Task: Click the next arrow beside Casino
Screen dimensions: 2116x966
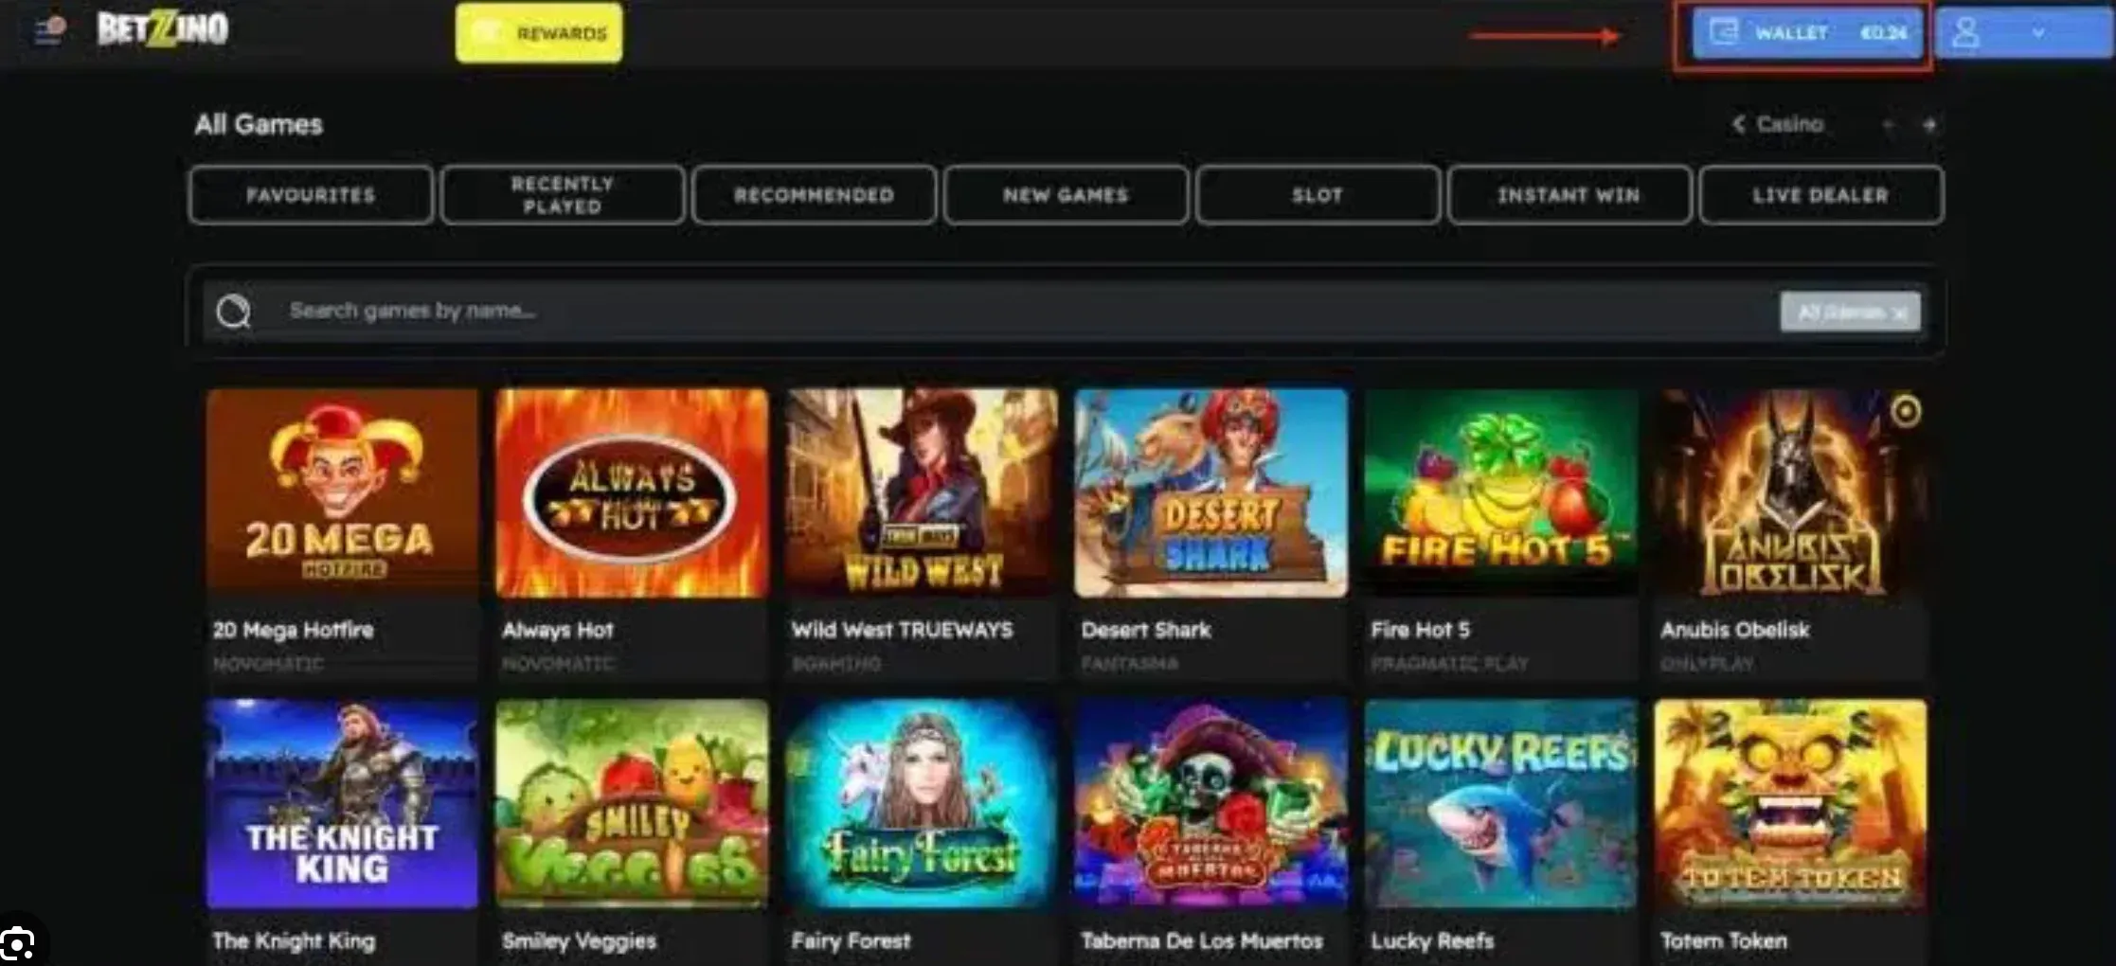Action: 1929,124
